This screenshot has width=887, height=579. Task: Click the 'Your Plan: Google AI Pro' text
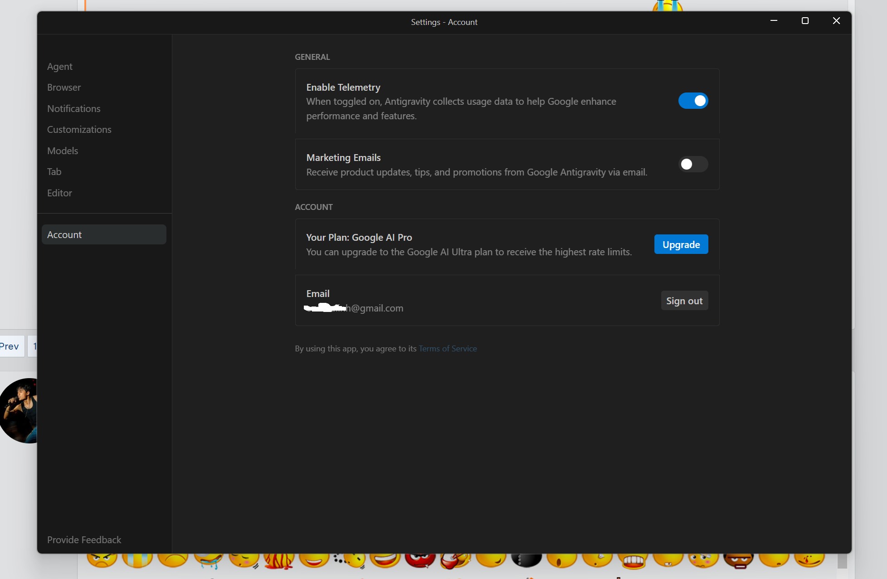(x=359, y=238)
